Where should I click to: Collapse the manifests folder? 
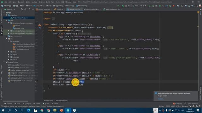[x=6, y=15]
